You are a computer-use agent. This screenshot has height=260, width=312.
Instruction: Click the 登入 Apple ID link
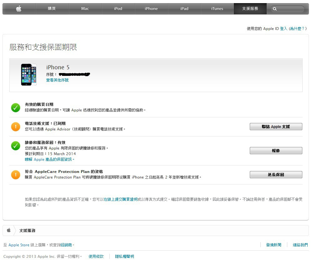click(x=284, y=29)
